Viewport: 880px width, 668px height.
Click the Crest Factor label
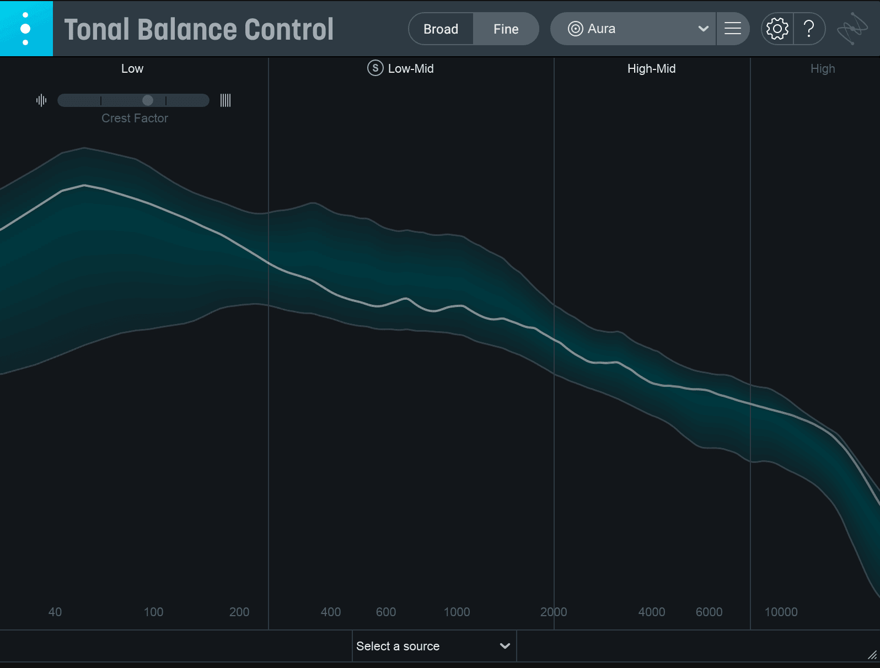135,118
